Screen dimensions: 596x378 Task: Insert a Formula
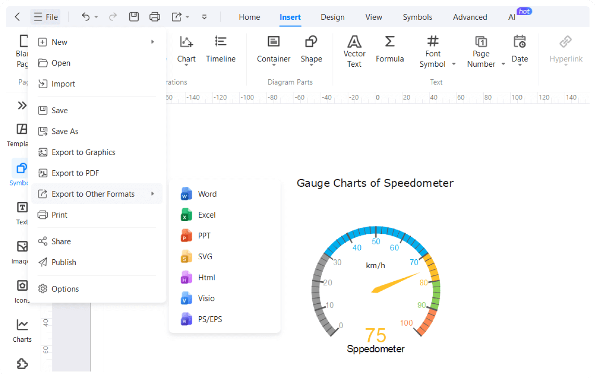coord(390,48)
